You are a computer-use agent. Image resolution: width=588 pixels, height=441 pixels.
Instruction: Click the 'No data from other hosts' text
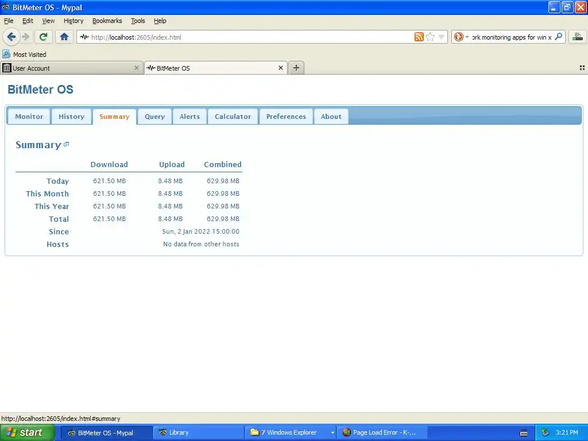coord(201,244)
